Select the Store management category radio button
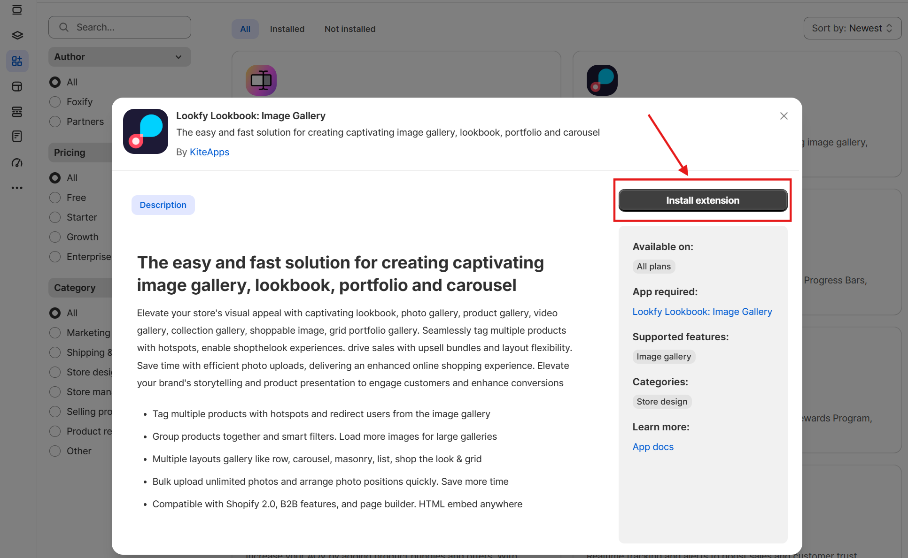 click(x=55, y=392)
